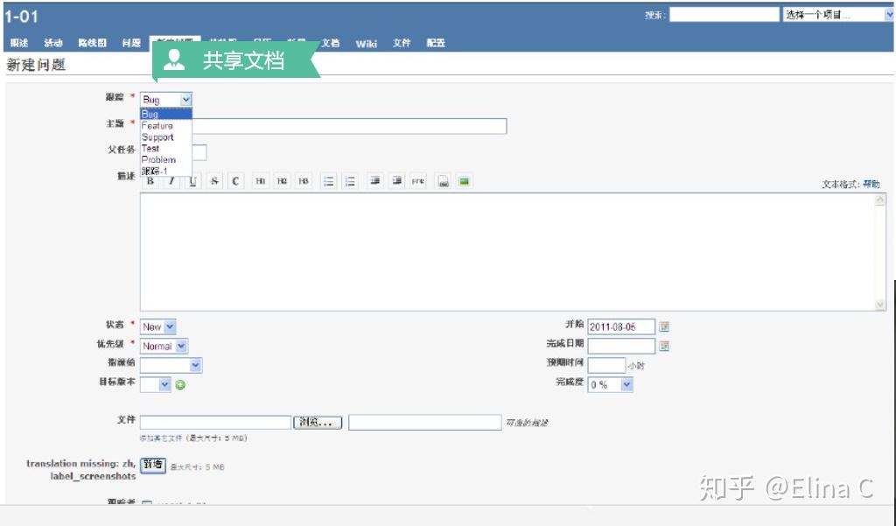Toggle underline formatting icon
Image resolution: width=896 pixels, height=526 pixels.
coord(193,181)
